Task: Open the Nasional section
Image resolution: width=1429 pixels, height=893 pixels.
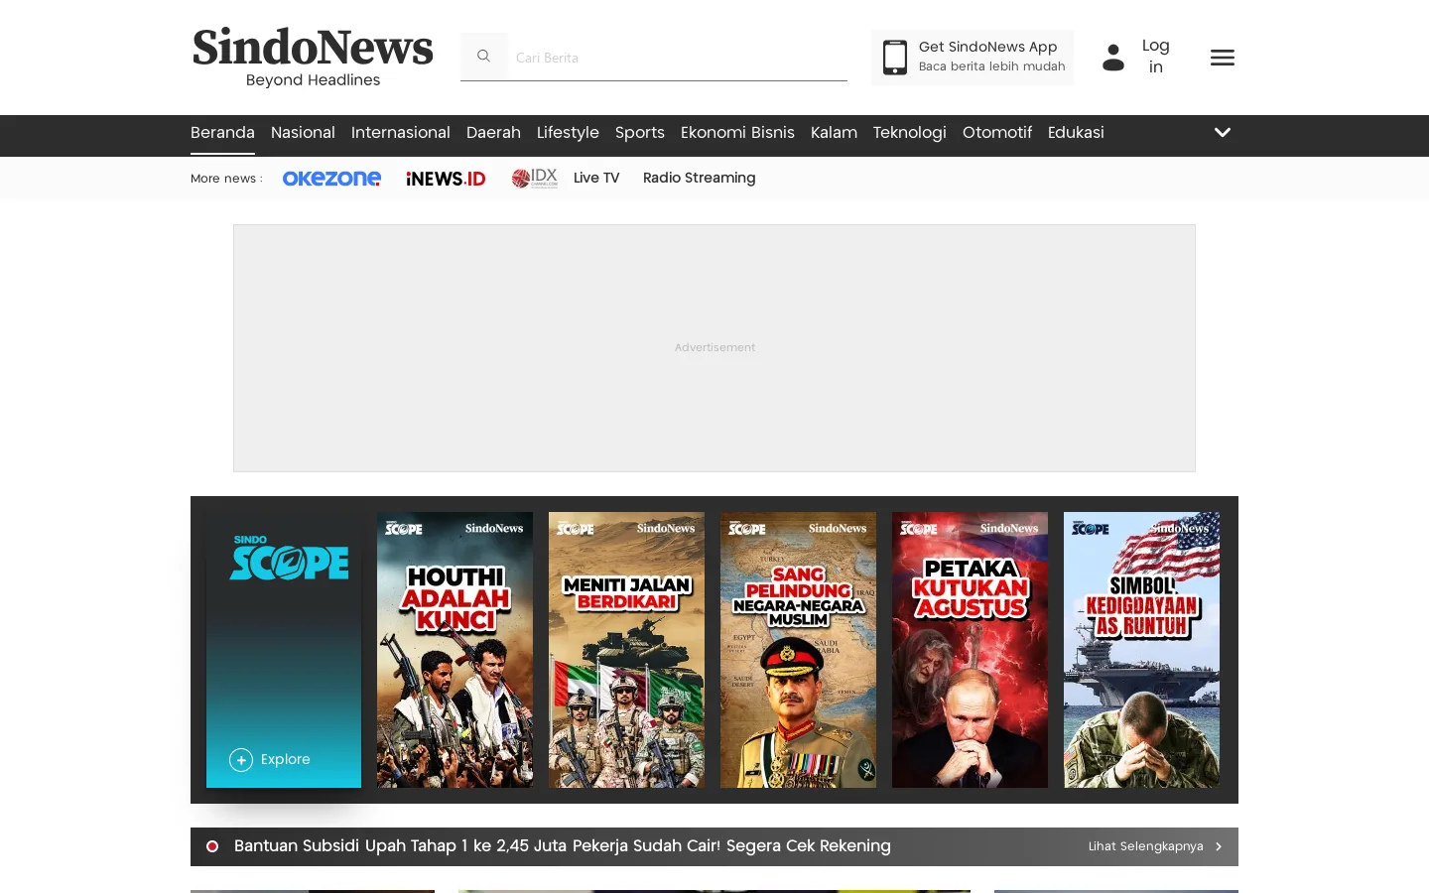Action: [303, 133]
